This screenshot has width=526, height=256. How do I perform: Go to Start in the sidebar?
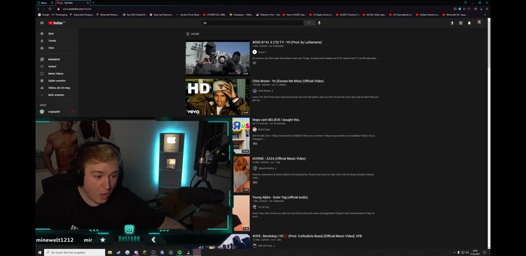click(57, 34)
